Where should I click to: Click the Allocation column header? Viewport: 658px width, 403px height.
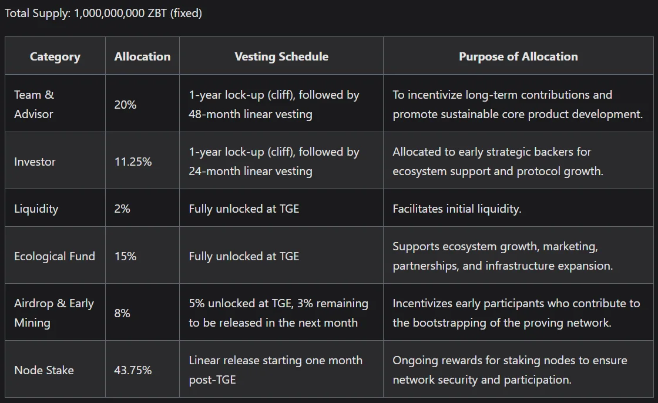point(142,56)
